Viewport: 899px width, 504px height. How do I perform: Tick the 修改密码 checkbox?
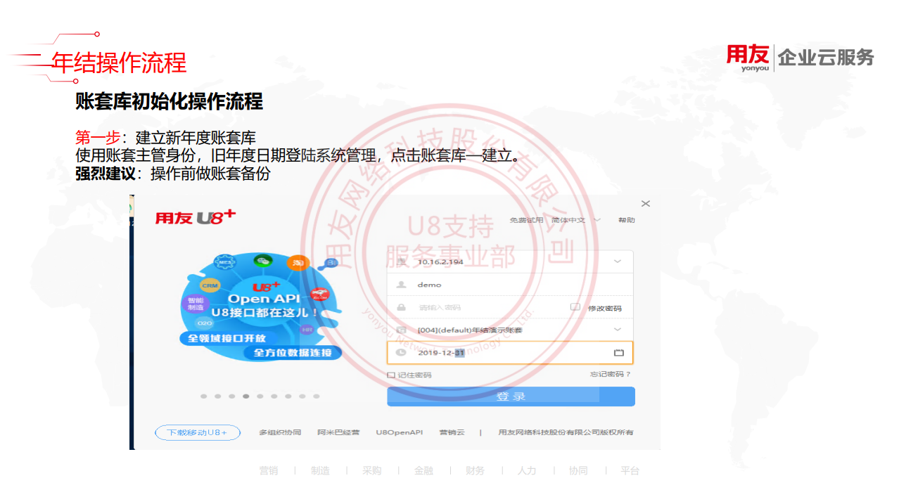click(575, 307)
